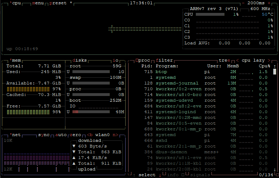The image size is (279, 178).
Task: Click the minus to decrease update interval
Action: (x=243, y=3)
